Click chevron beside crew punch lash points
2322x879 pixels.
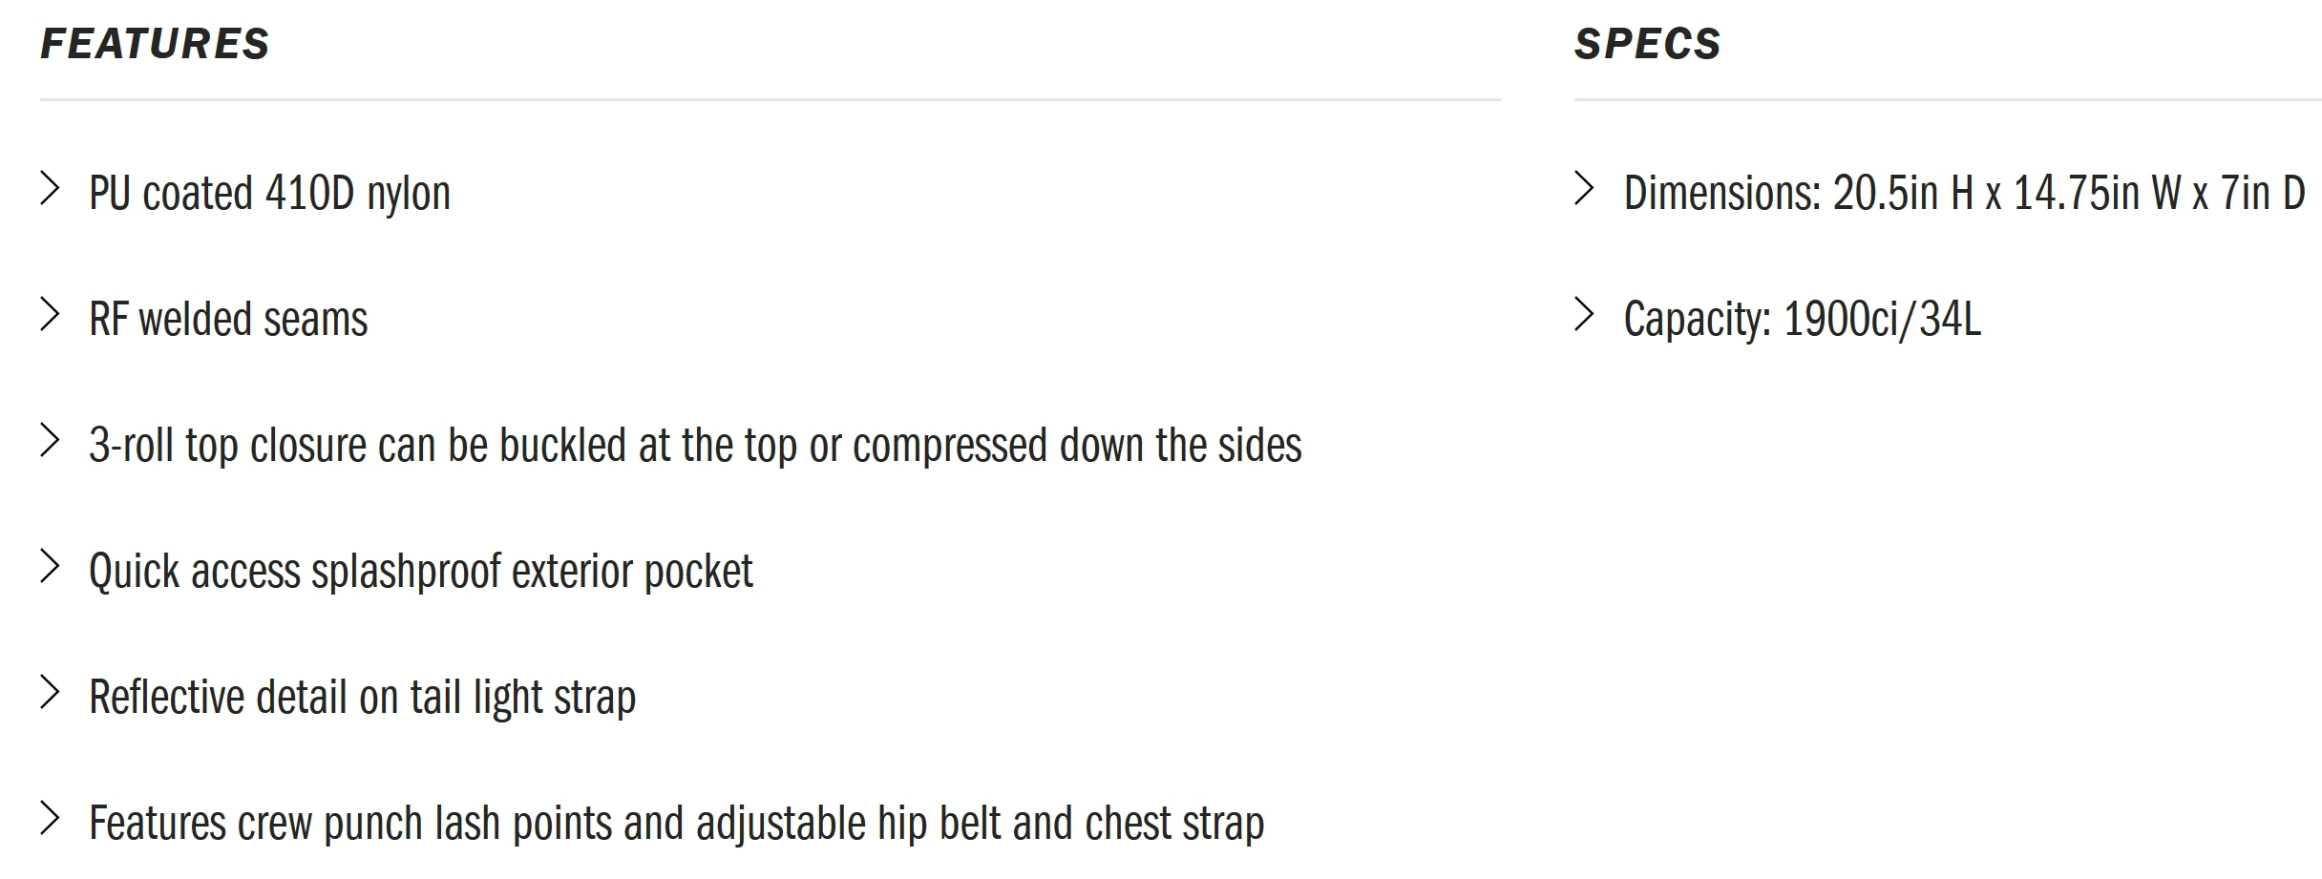[51, 819]
